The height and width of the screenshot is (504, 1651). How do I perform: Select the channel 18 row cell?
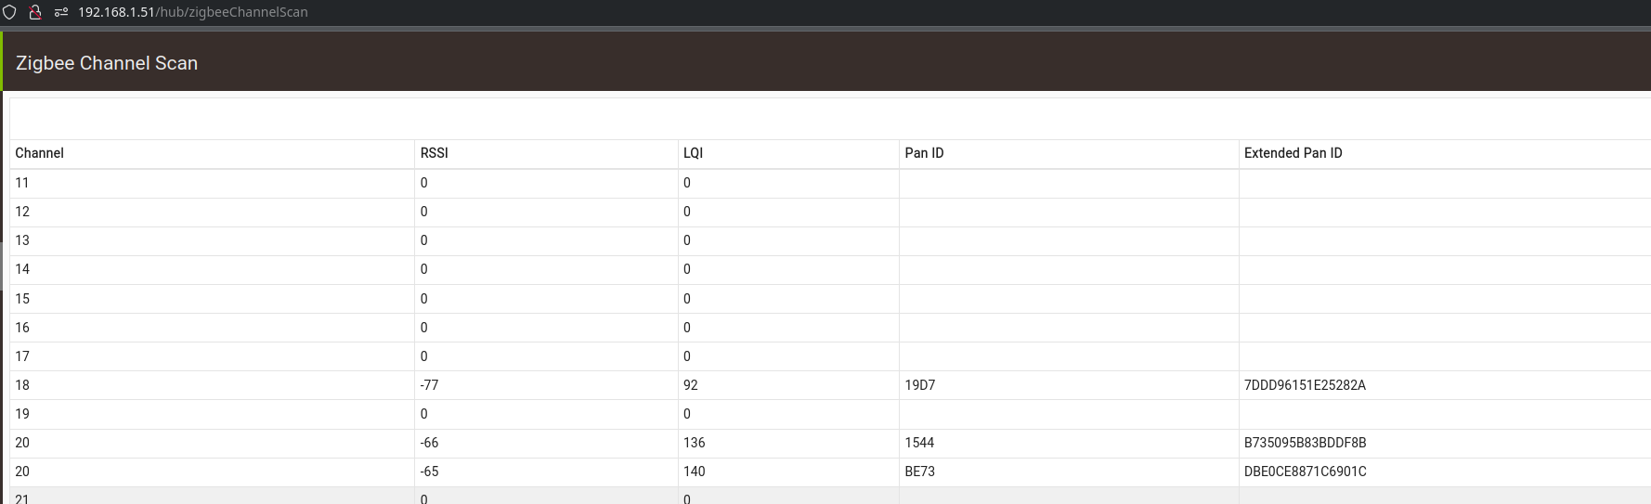[x=212, y=385]
